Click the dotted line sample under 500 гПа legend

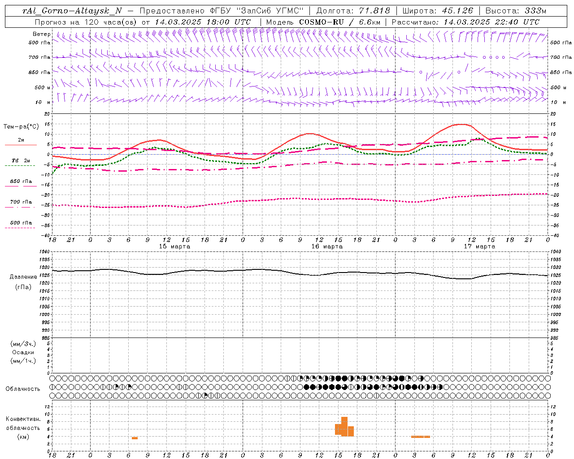tap(20, 228)
